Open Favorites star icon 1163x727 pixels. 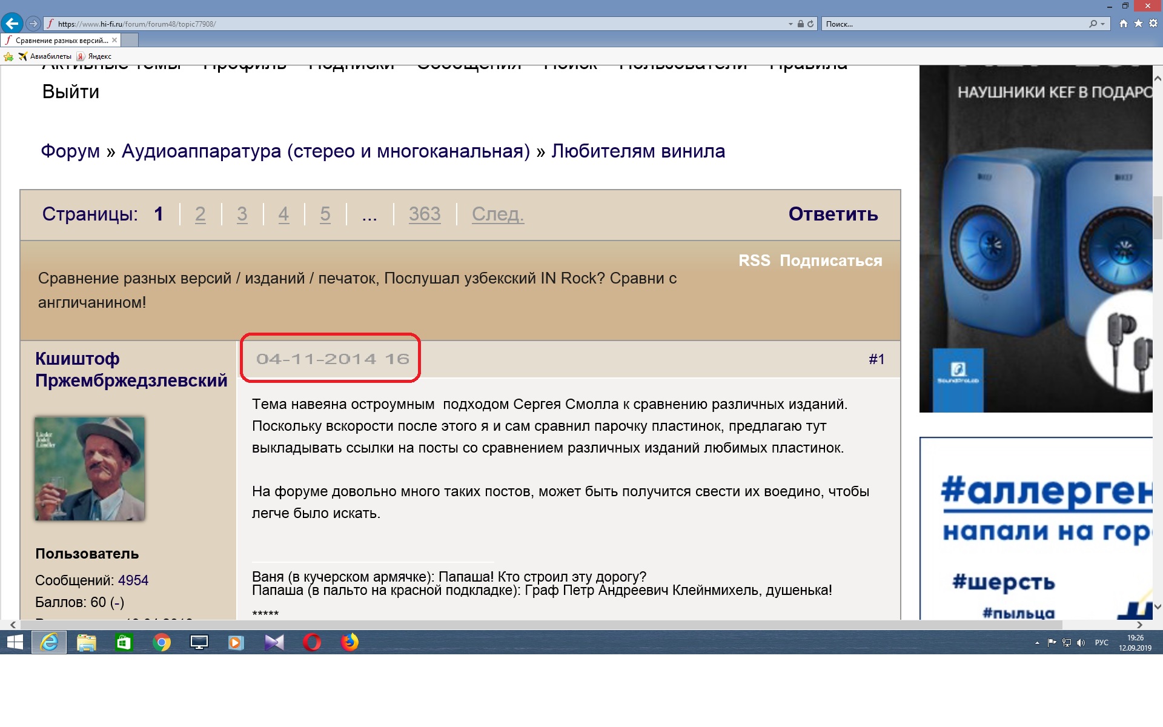pyautogui.click(x=1138, y=24)
